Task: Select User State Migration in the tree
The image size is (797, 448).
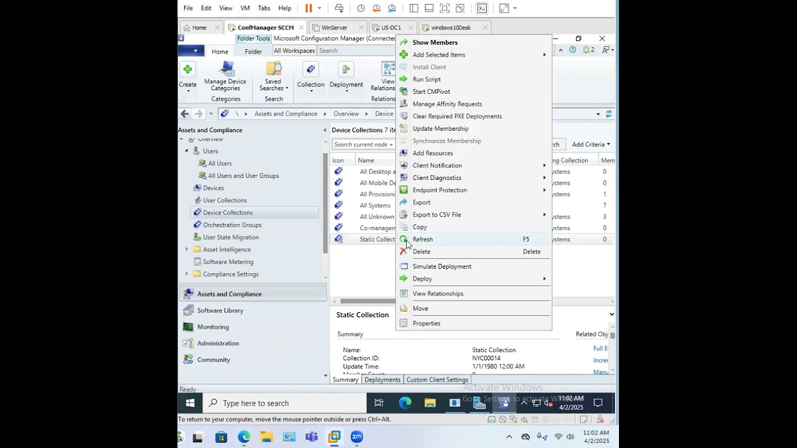Action: (231, 237)
